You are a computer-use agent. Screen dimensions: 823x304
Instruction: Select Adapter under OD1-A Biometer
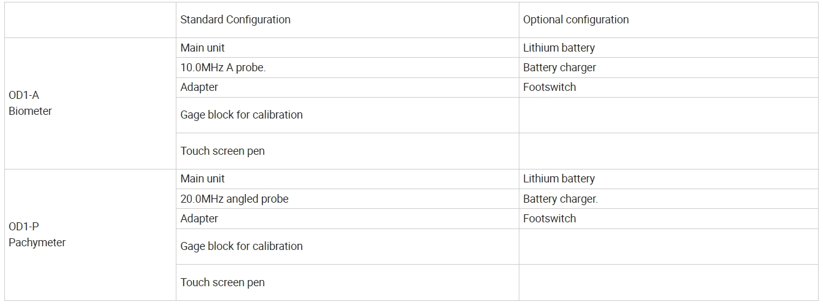tap(199, 87)
